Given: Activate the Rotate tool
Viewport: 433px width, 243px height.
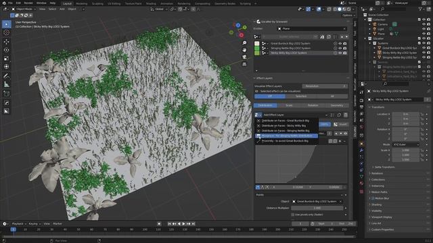Looking at the screenshot, I should (7, 50).
